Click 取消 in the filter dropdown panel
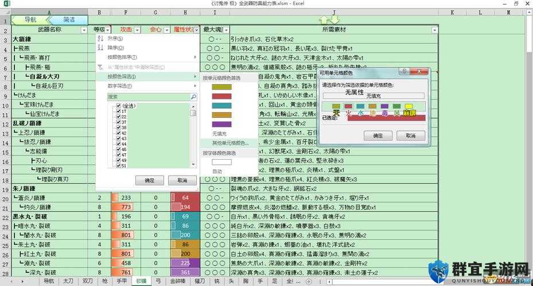The width and height of the screenshot is (533, 286). [182, 181]
